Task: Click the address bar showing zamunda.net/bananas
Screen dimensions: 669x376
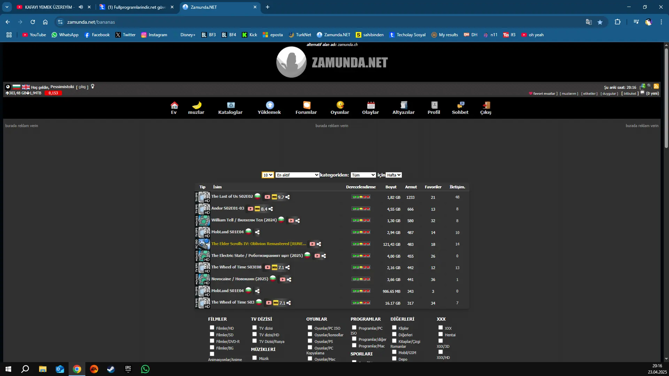Action: pyautogui.click(x=321, y=22)
